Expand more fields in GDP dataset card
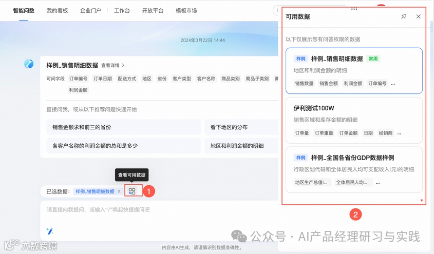 [378, 183]
